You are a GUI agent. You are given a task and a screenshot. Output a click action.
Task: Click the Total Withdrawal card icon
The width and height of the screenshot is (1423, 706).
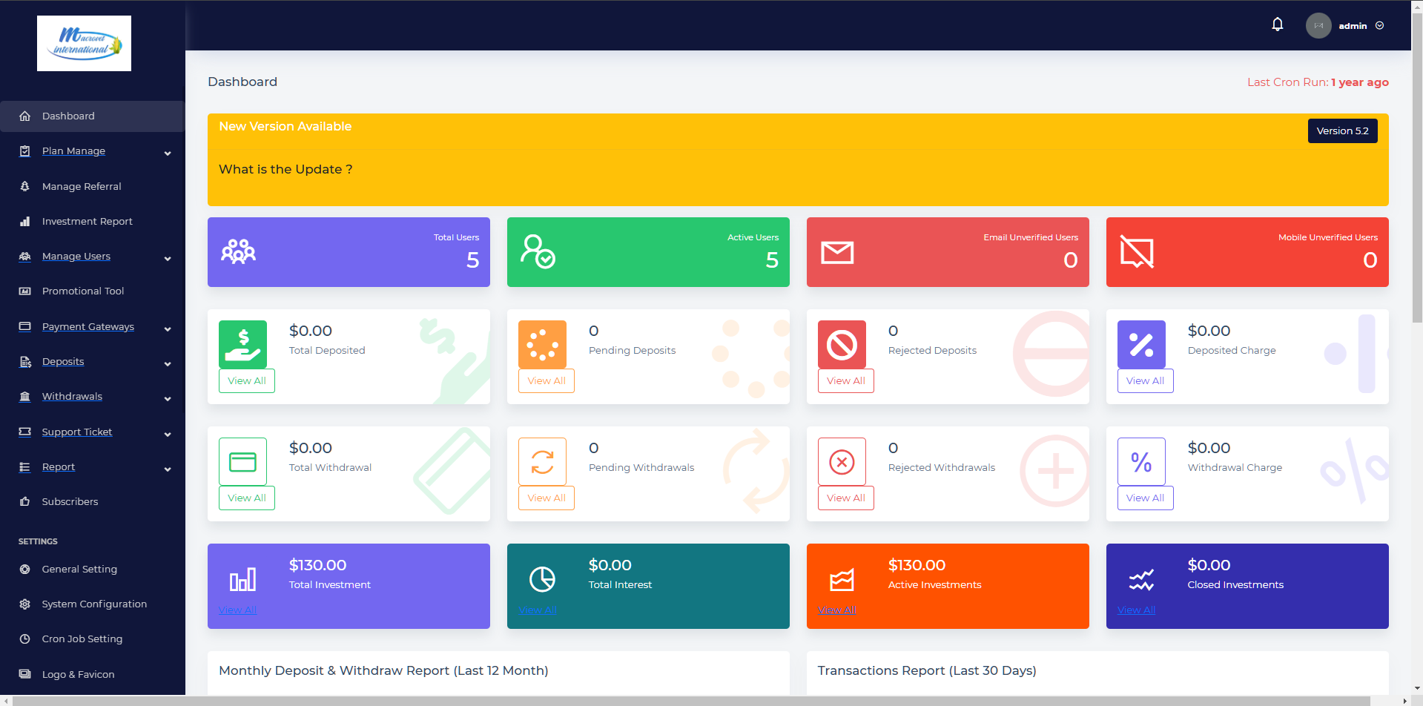tap(242, 461)
